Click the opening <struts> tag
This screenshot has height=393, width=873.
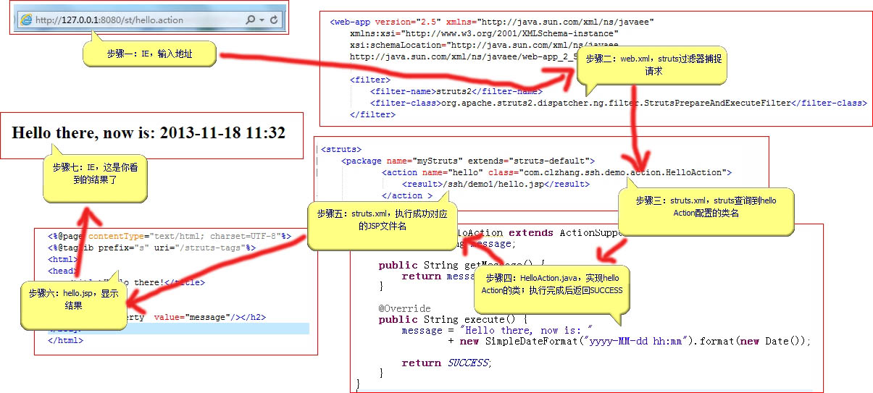pos(341,149)
